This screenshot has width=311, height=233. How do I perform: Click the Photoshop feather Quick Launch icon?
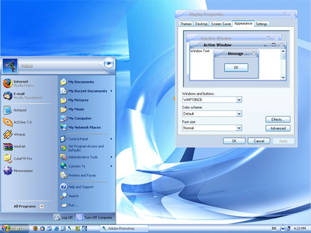tap(70, 228)
